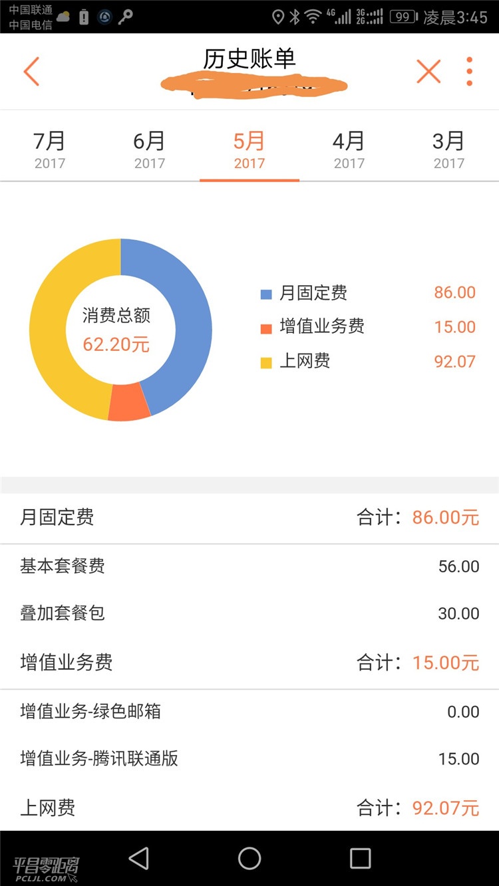Select the 4月 2017 tab
This screenshot has height=886, width=499.
pyautogui.click(x=349, y=150)
